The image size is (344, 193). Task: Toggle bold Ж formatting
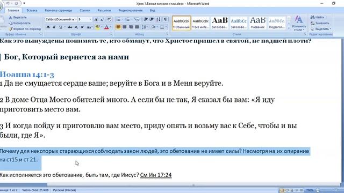point(48,27)
